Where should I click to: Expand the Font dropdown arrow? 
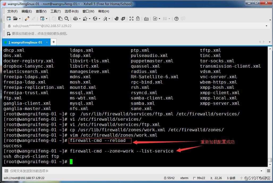(x=109, y=19)
